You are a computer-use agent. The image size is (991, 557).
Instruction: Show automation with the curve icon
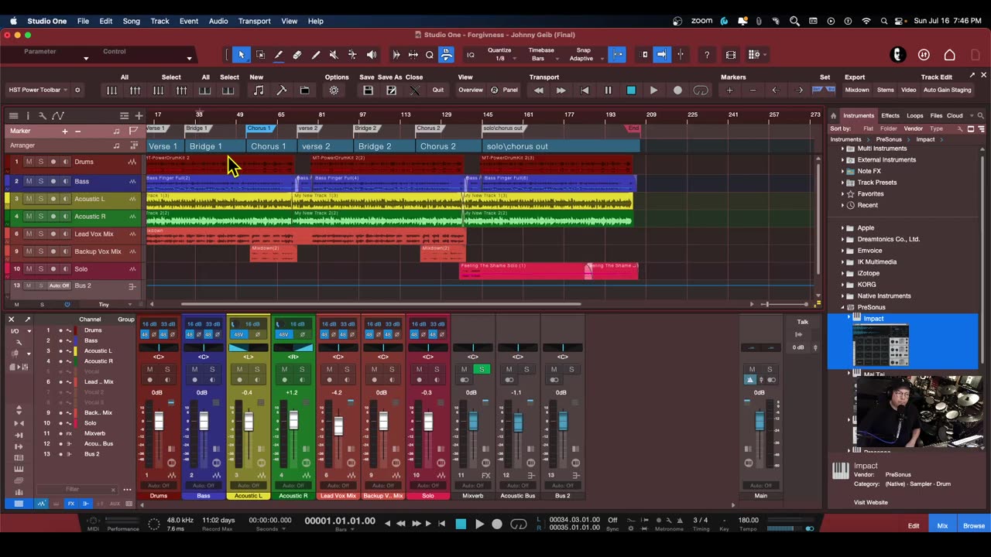[x=57, y=115]
